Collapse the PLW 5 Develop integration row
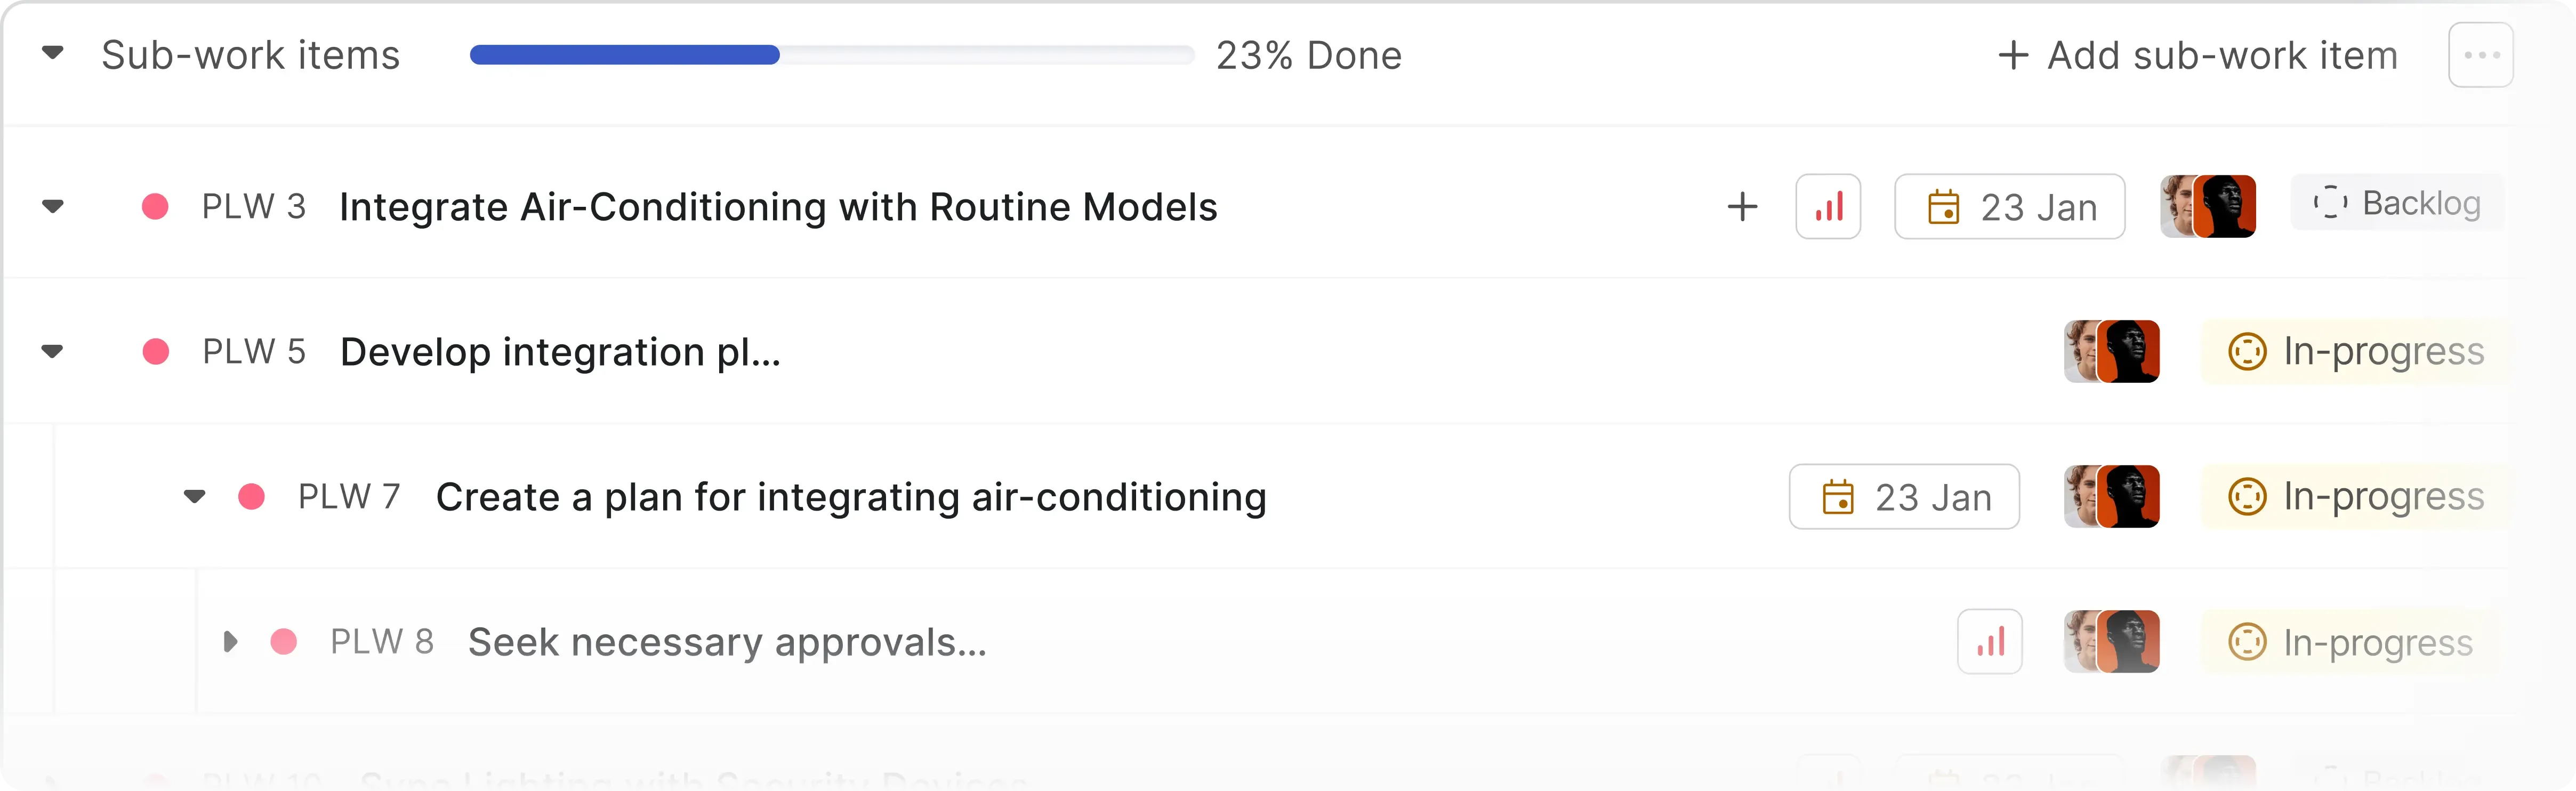The height and width of the screenshot is (791, 2576). tap(53, 352)
